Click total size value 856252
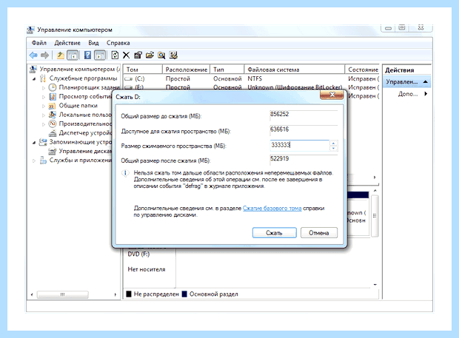Viewport: 459px width, 338px height. click(x=280, y=114)
